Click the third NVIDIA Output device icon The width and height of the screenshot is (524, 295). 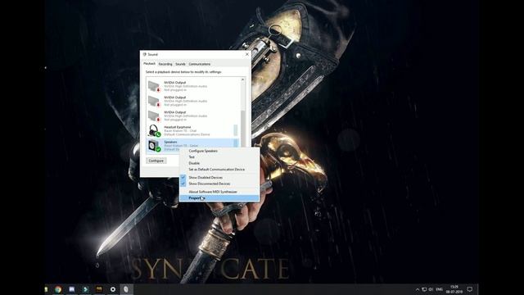tap(154, 116)
